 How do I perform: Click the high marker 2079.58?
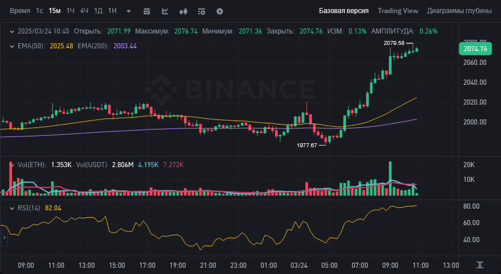[x=394, y=43]
